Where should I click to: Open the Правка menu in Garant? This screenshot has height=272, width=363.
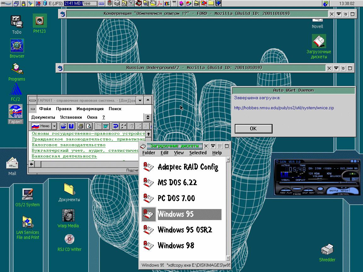(x=64, y=109)
